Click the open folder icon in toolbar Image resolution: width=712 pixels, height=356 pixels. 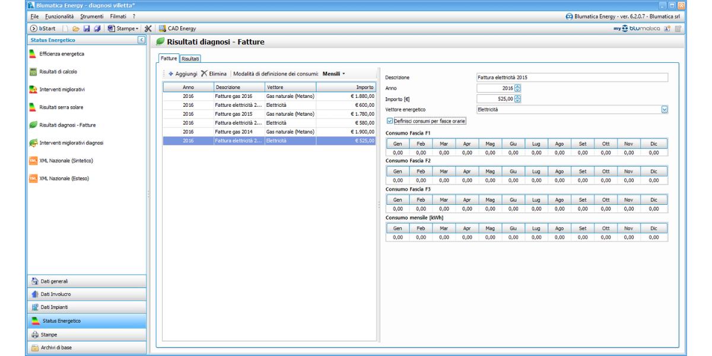pyautogui.click(x=76, y=28)
